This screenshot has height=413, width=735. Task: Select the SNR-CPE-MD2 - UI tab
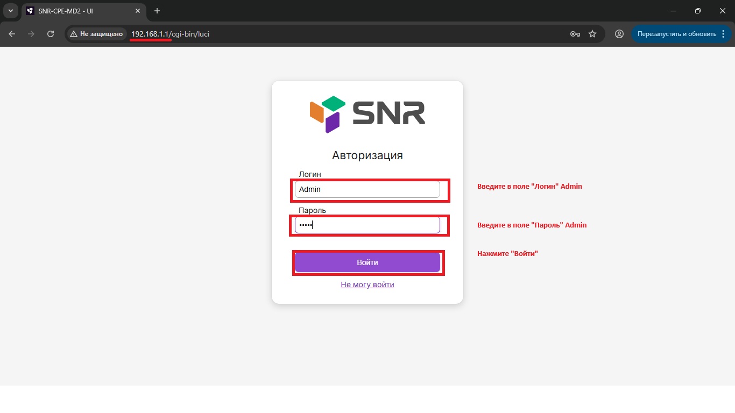[83, 11]
